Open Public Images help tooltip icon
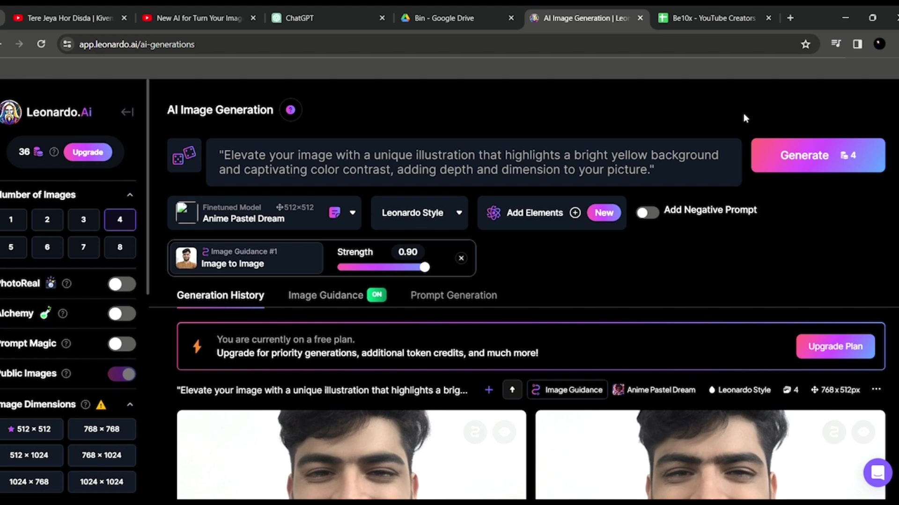 (66, 373)
